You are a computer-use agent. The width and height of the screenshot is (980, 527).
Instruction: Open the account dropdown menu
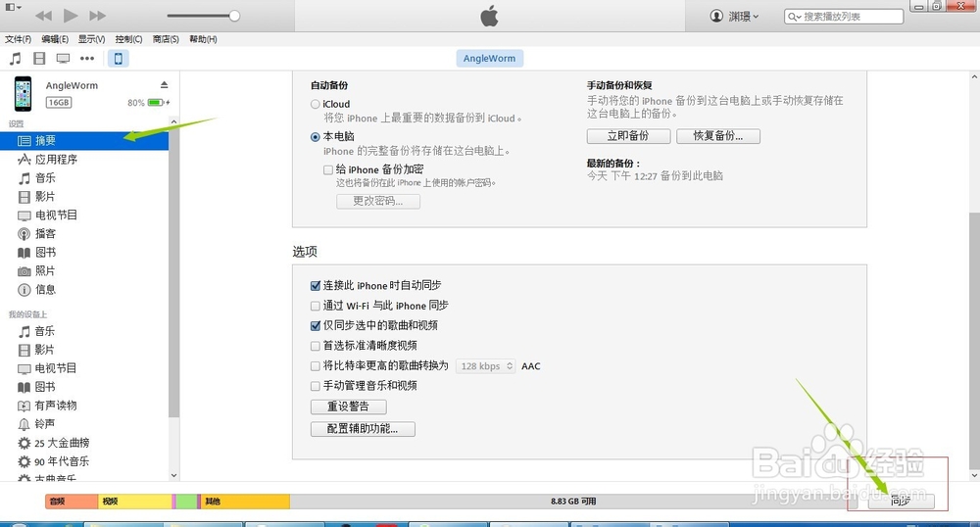pos(734,17)
